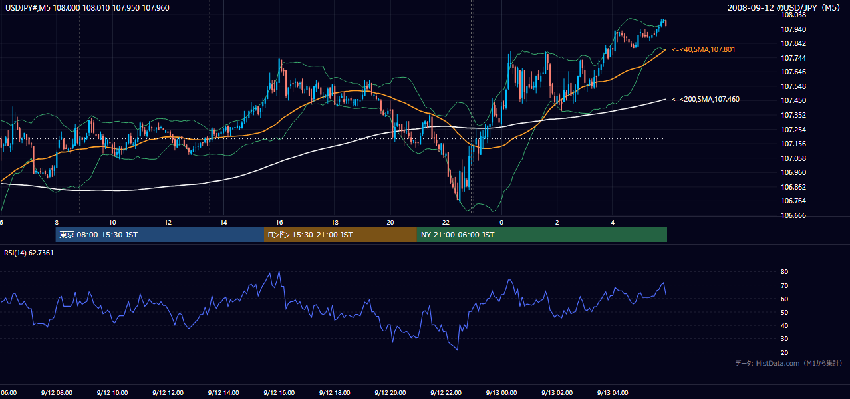Click the 9/12 20:00 time axis label
The image size is (850, 399).
point(390,392)
